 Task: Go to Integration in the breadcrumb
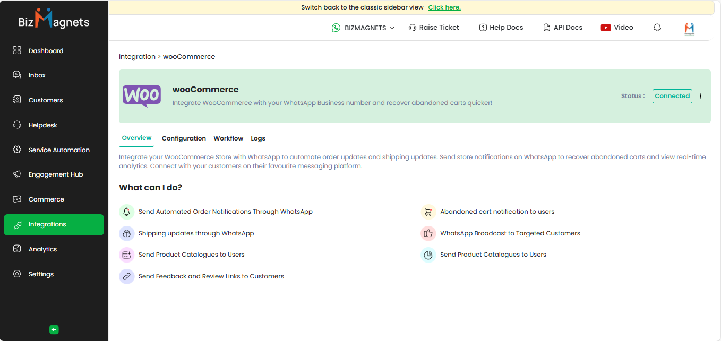(137, 57)
